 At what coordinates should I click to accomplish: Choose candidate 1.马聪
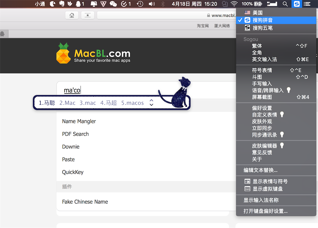[x=47, y=103]
